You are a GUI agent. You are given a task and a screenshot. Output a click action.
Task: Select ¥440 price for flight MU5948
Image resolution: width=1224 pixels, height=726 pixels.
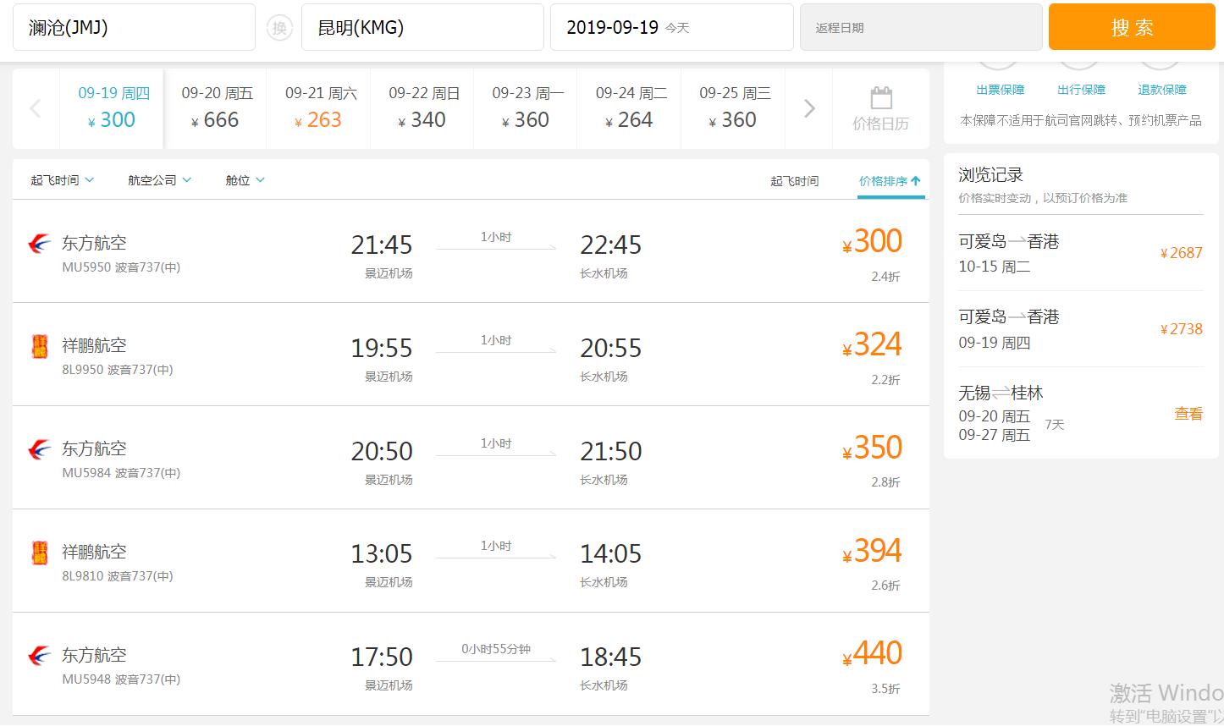coord(873,654)
